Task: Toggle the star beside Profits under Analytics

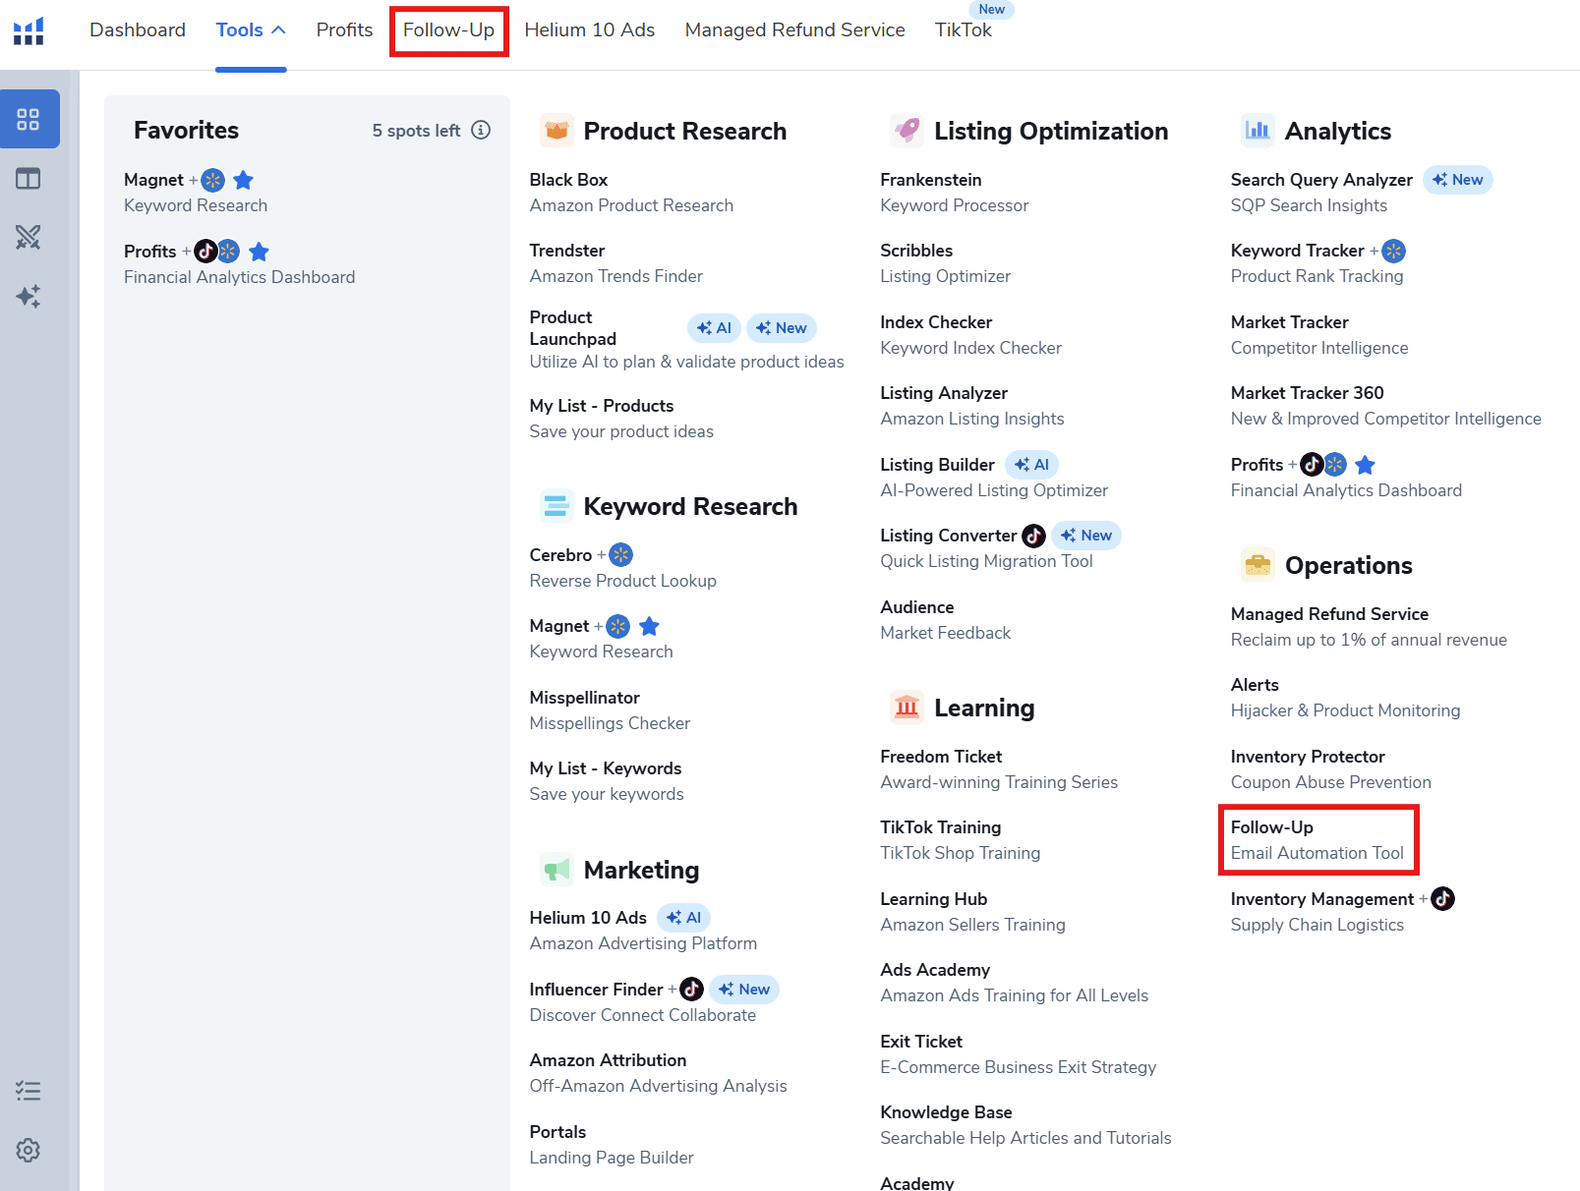Action: (x=1365, y=465)
